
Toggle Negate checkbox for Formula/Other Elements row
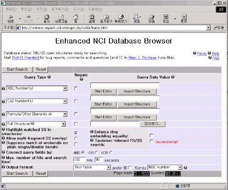[76, 114]
